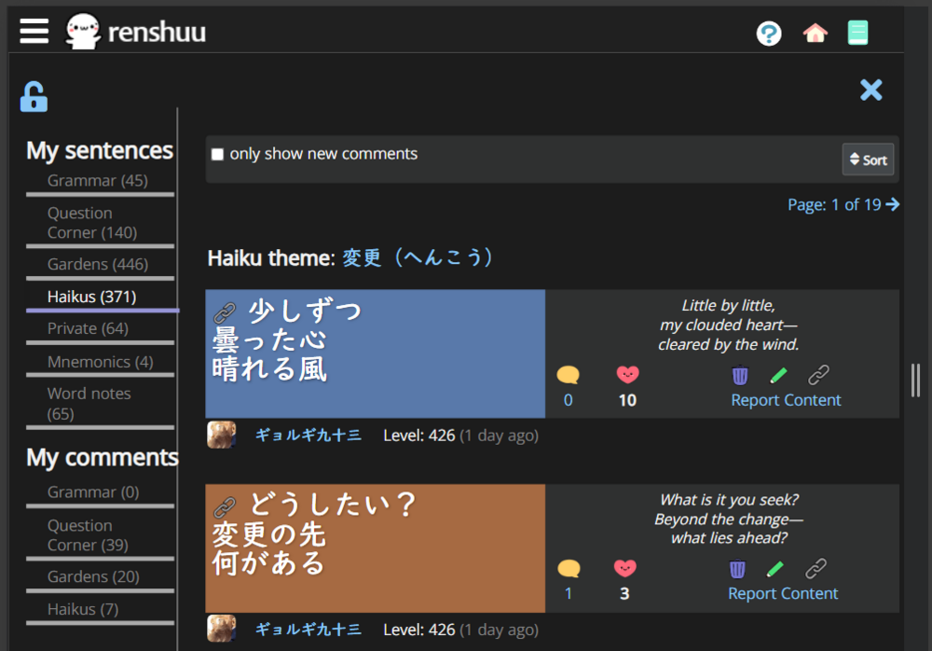Click the blue 少しずつ haiku card

pos(375,354)
